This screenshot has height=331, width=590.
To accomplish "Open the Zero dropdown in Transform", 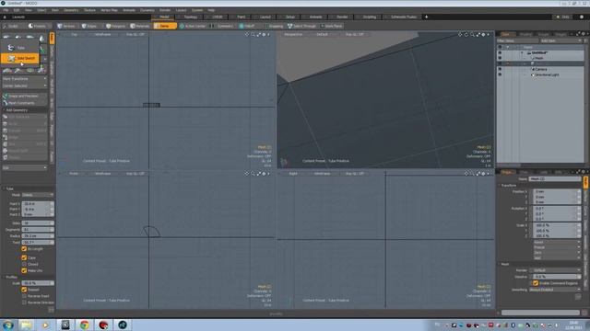I will (557, 253).
